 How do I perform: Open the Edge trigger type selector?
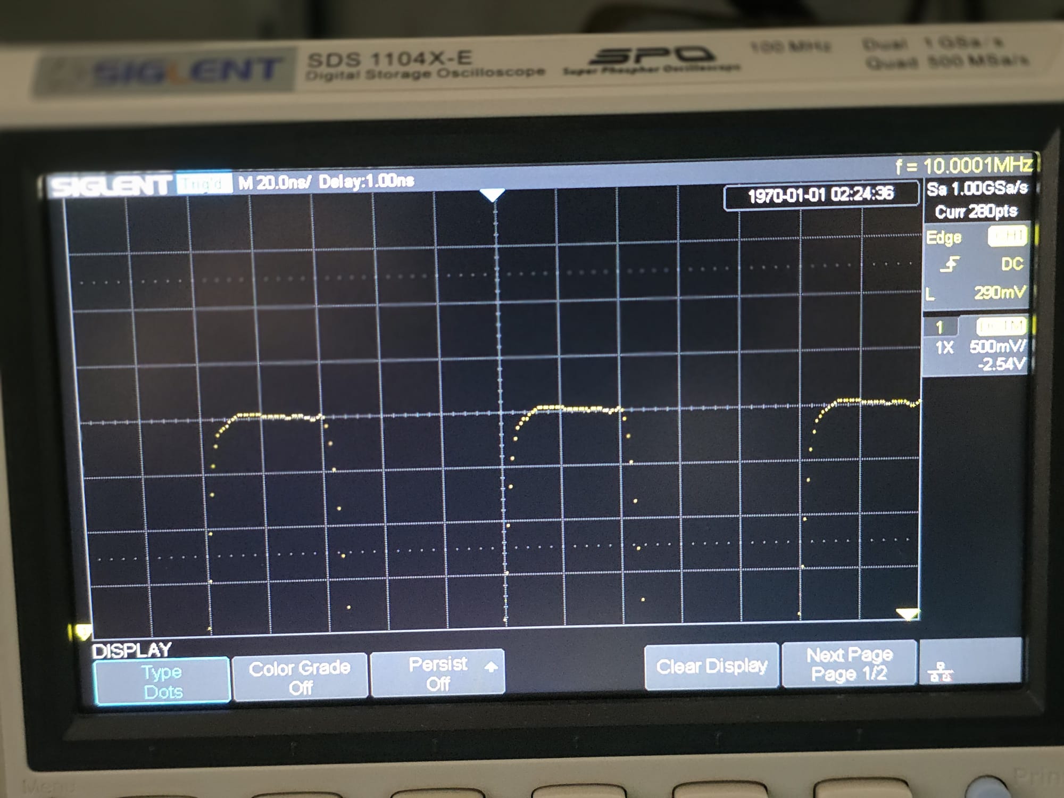point(944,237)
